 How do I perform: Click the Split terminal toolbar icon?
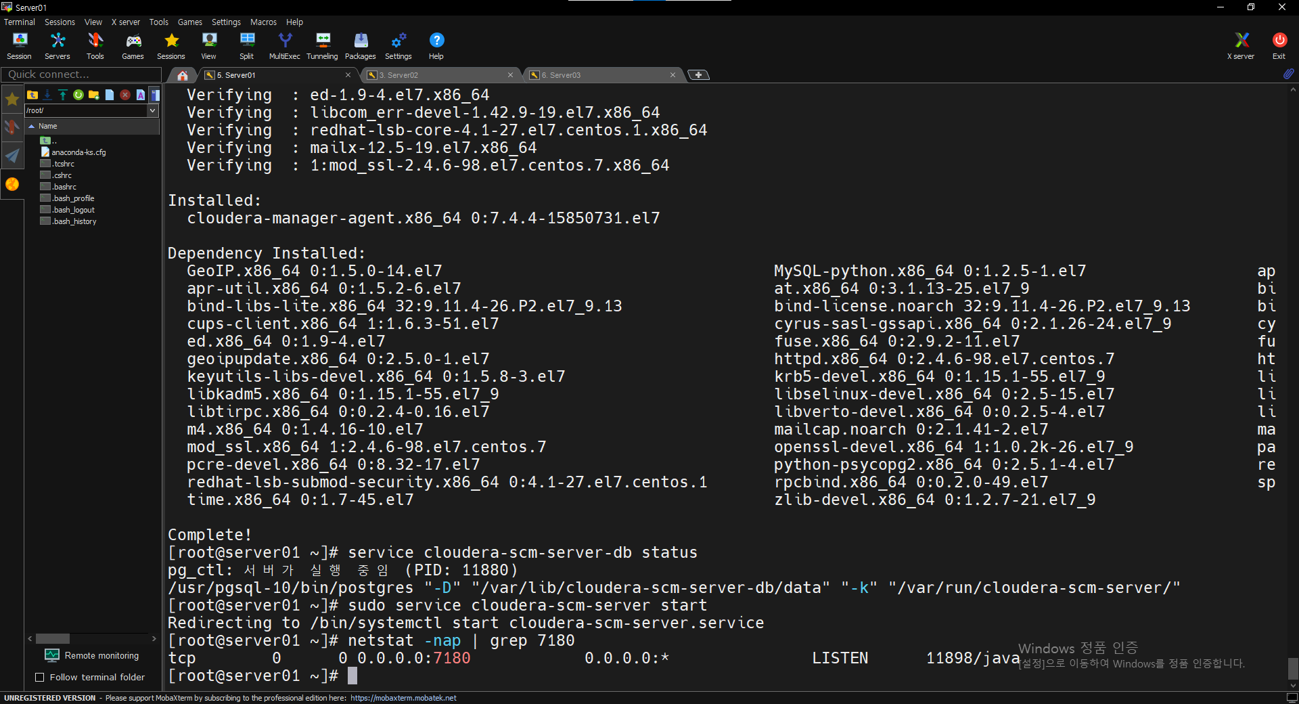pos(247,46)
